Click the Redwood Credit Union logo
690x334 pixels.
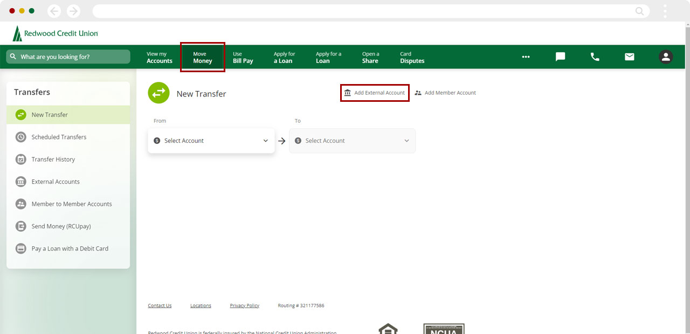point(56,33)
